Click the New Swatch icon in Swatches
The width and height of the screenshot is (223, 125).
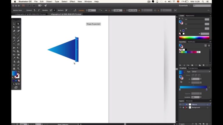(204, 65)
